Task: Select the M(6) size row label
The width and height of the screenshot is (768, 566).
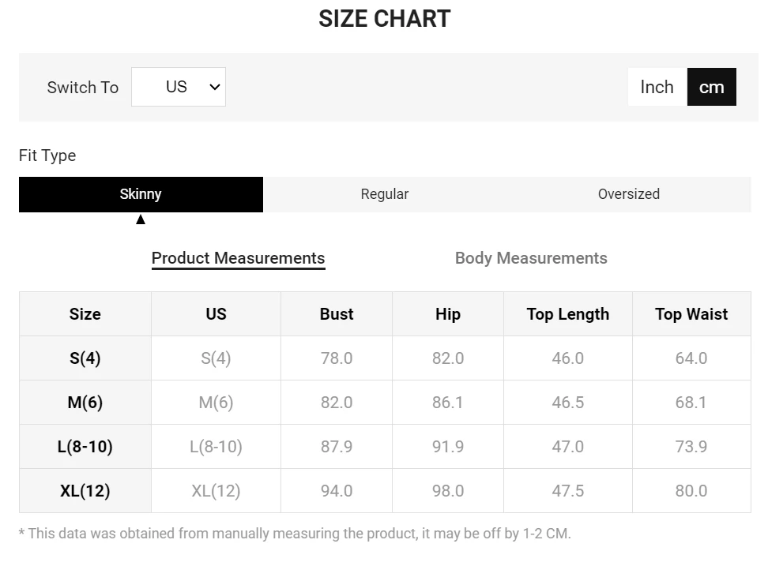Action: 85,403
